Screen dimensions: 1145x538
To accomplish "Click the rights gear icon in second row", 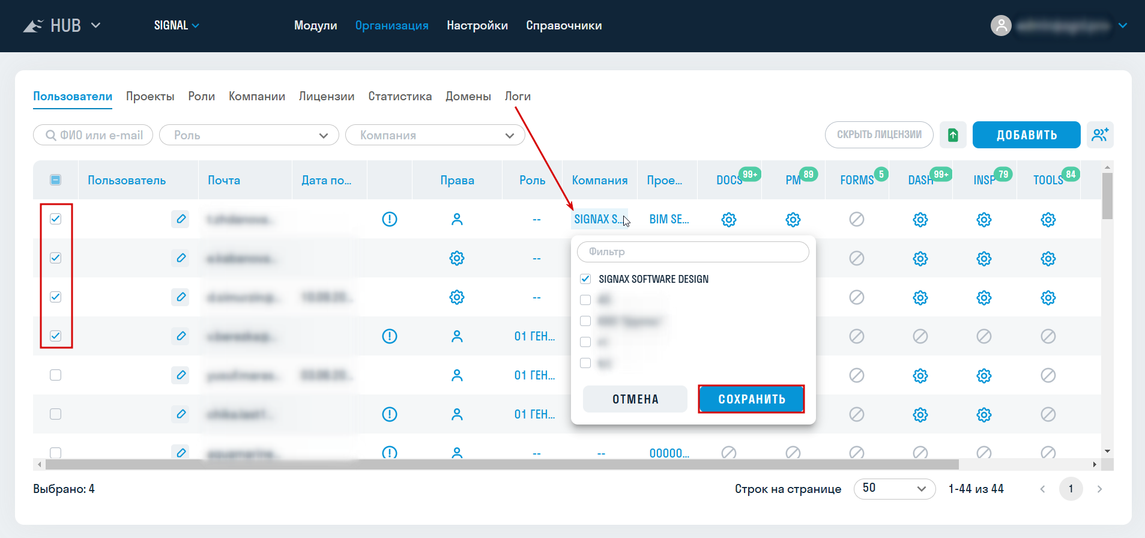I will point(457,258).
